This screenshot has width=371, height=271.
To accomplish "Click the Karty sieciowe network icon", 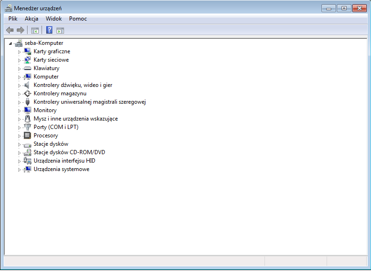I will 28,60.
